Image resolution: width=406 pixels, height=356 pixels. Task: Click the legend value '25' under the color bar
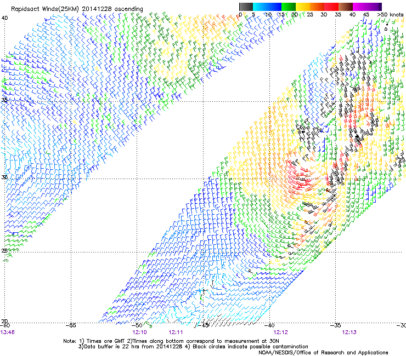310,14
